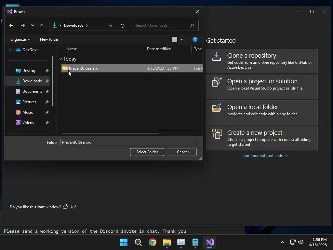Sort by Name column header
The width and height of the screenshot is (333, 250).
click(72, 49)
